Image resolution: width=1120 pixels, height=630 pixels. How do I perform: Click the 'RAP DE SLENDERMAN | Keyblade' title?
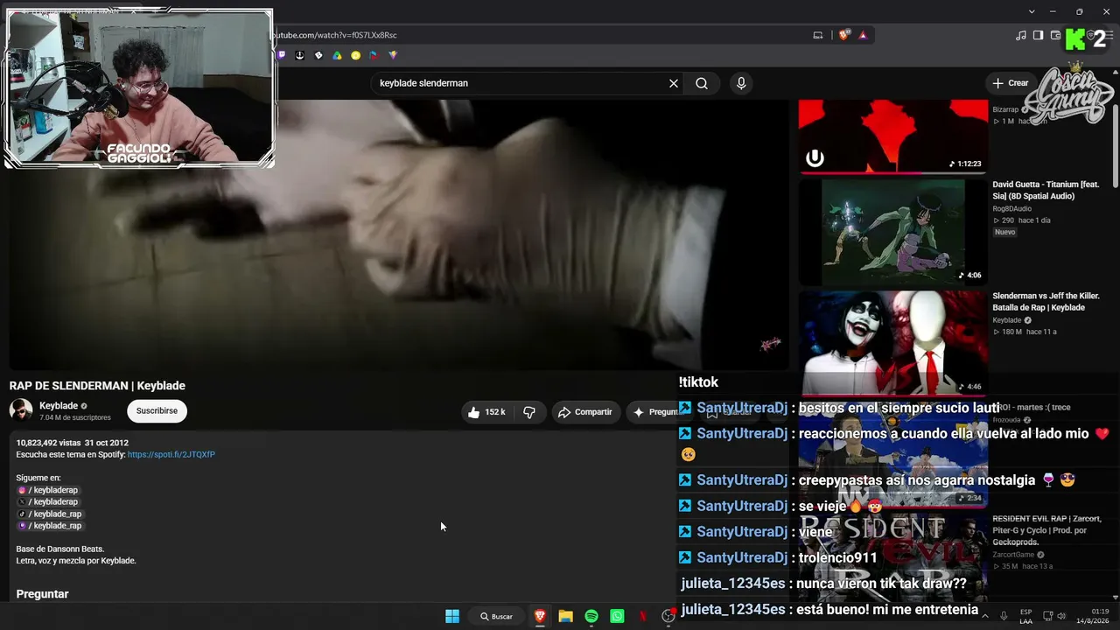[x=97, y=386]
